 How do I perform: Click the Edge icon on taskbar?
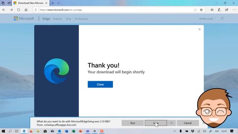(24, 131)
